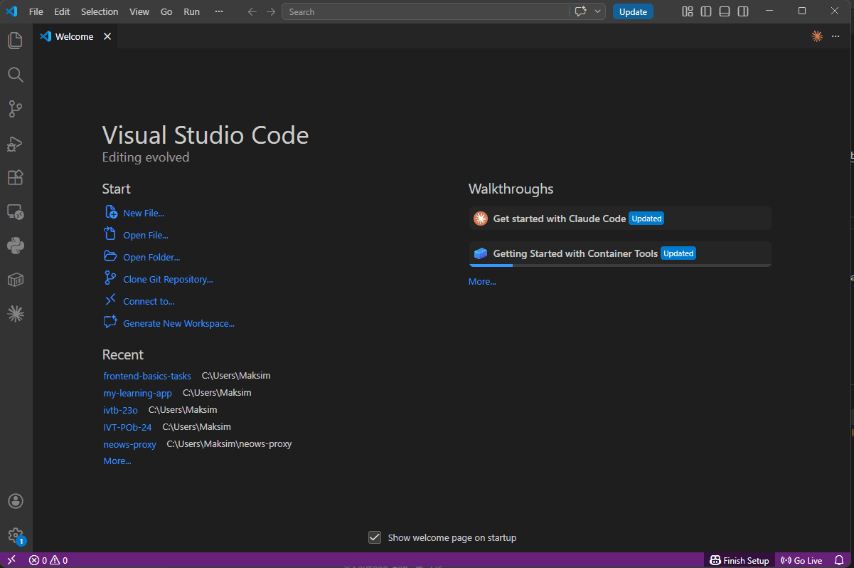Toggle the Secondary Side Bar
This screenshot has width=854, height=568.
(x=743, y=11)
